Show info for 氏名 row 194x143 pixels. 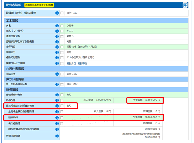click(57, 26)
